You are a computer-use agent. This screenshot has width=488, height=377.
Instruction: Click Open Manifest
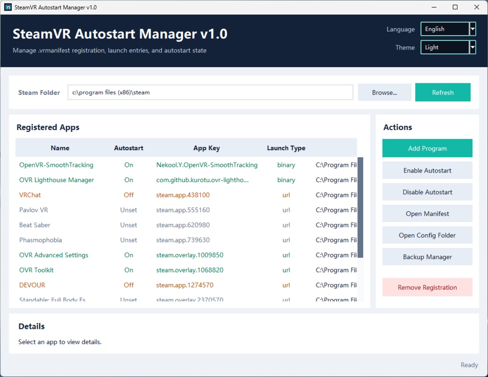pos(427,214)
